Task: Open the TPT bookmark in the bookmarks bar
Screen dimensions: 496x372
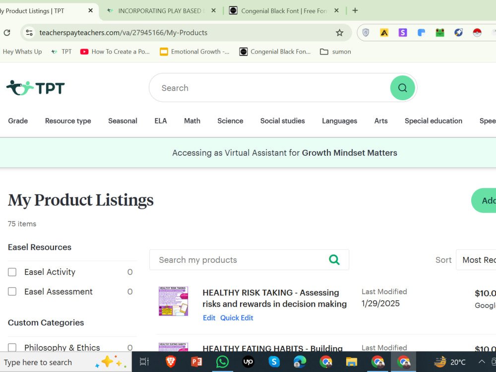Action: [x=62, y=52]
